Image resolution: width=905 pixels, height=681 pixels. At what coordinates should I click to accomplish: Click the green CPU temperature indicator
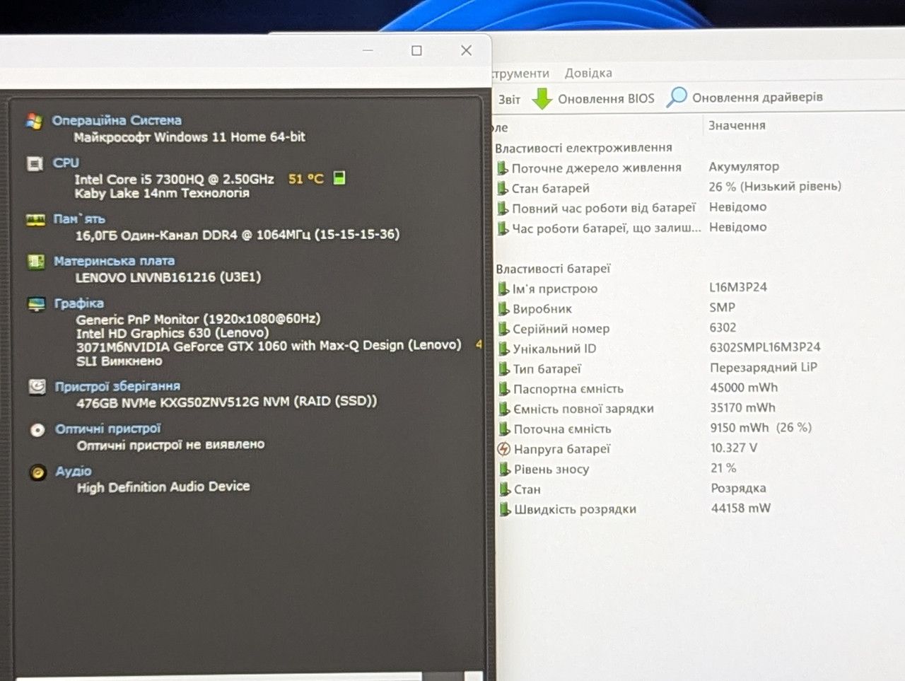pos(339,177)
